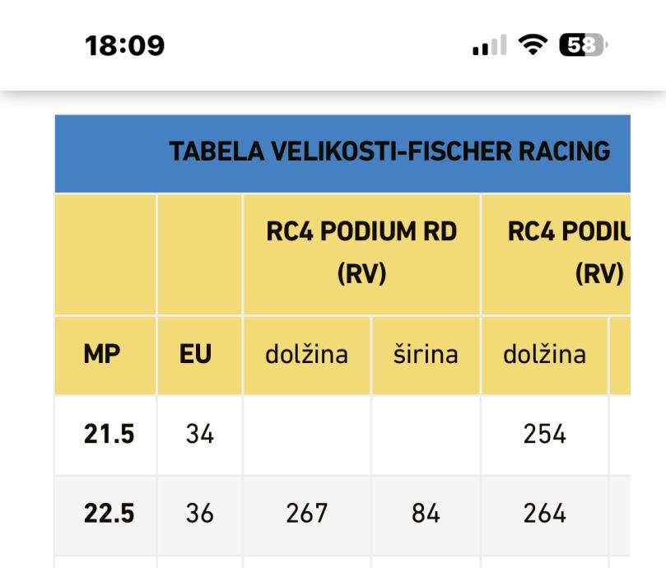Click the second dolžina subheader
Image resolution: width=666 pixels, height=568 pixels.
coord(544,355)
